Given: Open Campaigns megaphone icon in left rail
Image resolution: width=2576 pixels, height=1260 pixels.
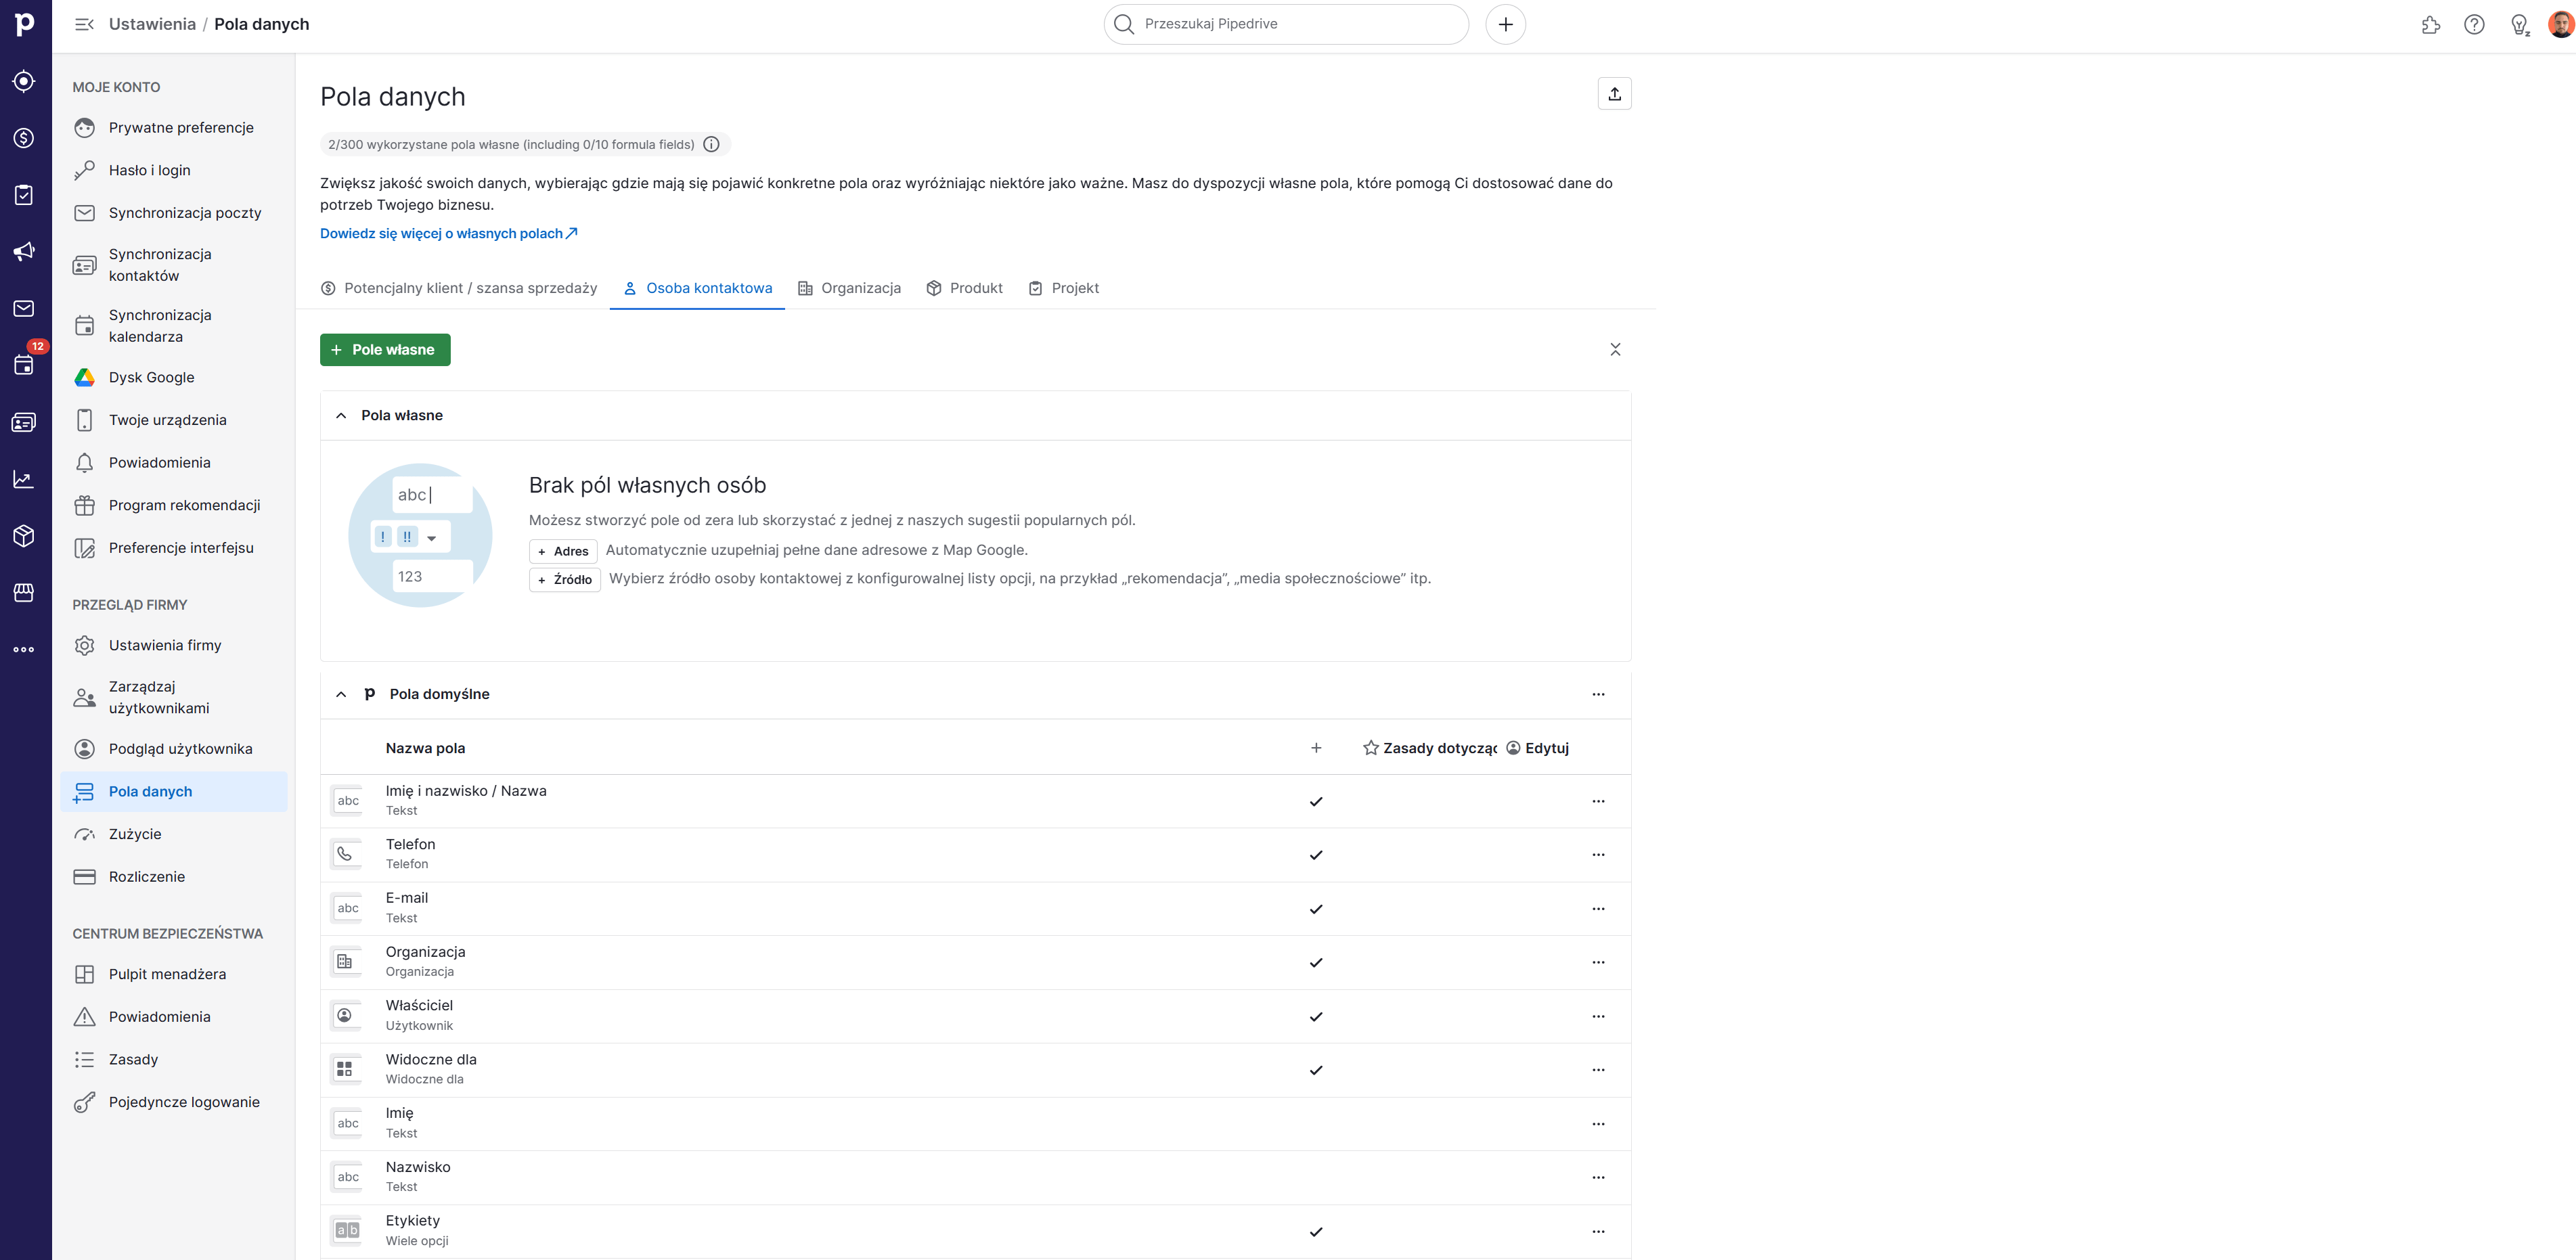Looking at the screenshot, I should coord(24,252).
